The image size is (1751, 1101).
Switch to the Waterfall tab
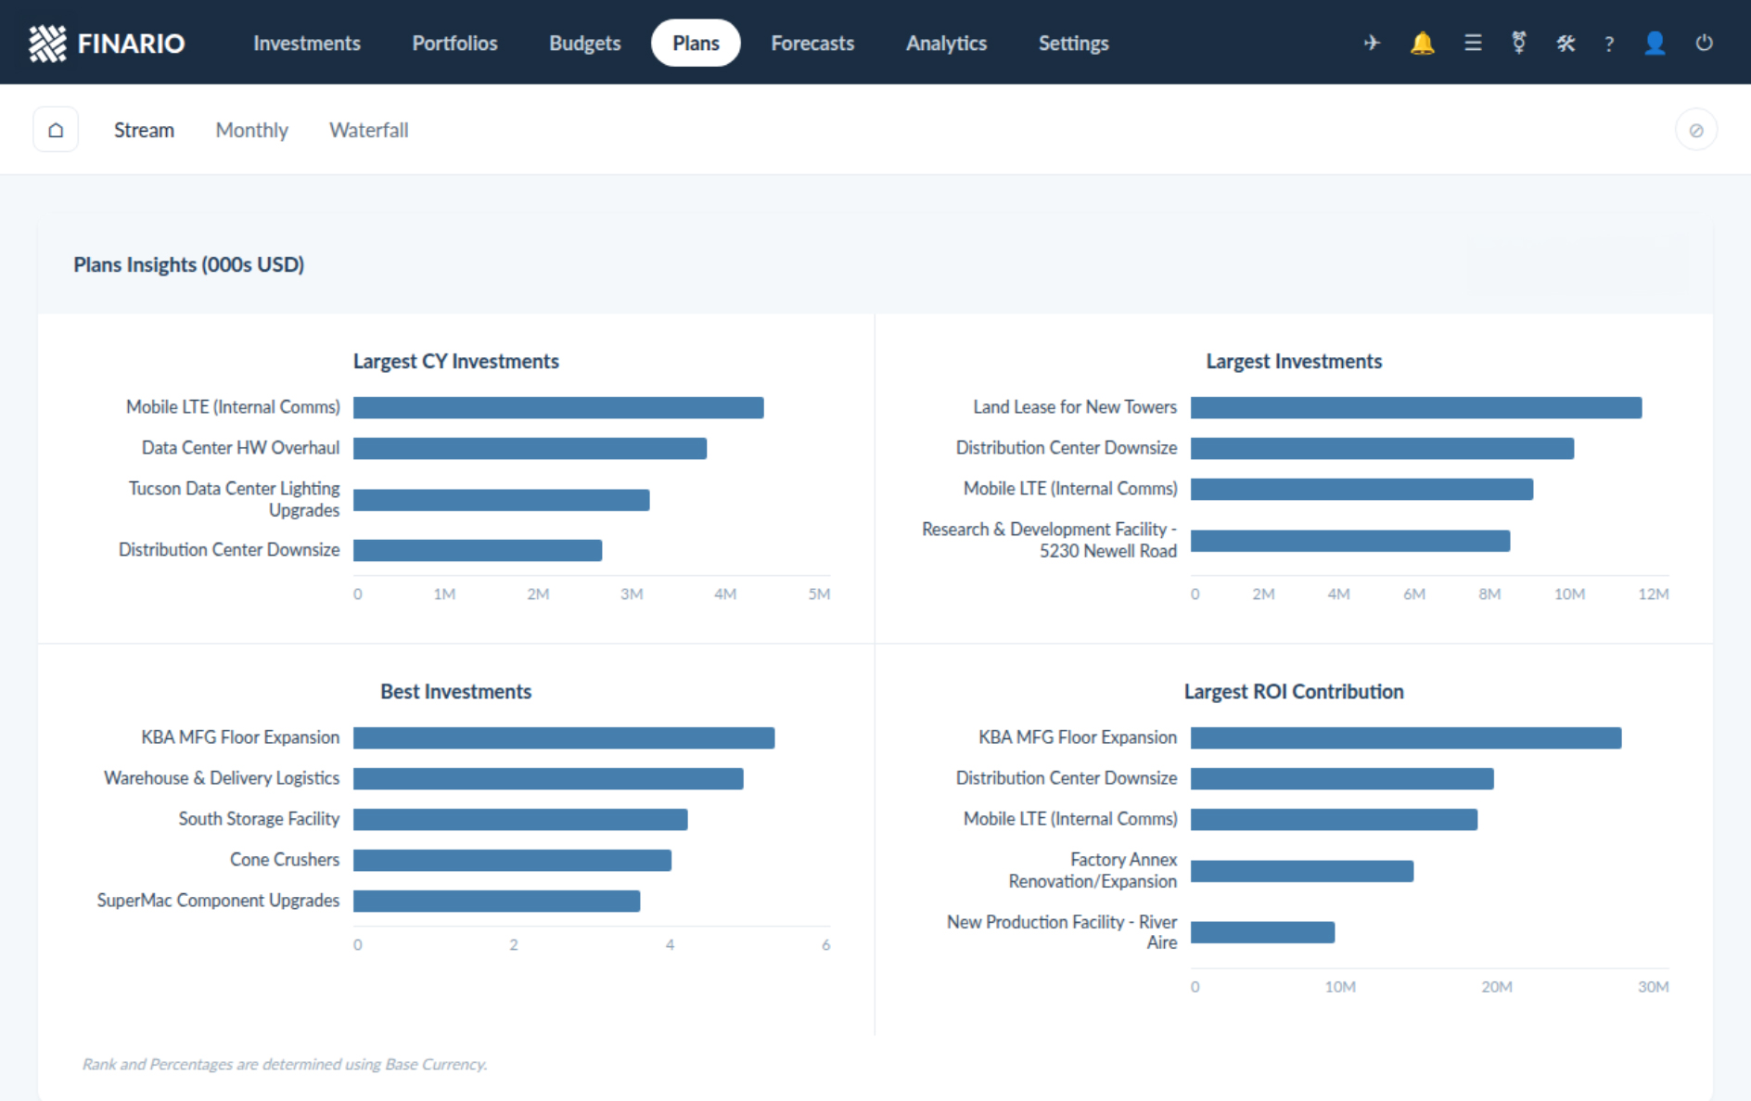click(368, 130)
